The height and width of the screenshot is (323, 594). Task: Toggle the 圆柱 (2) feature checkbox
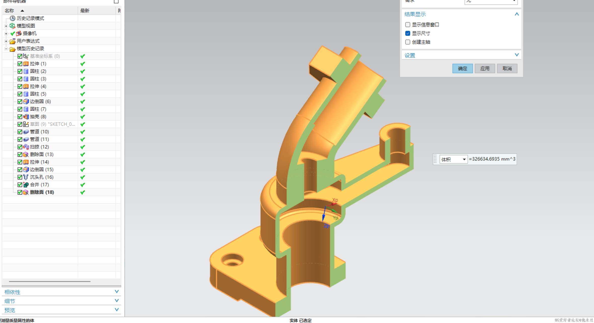(x=20, y=71)
